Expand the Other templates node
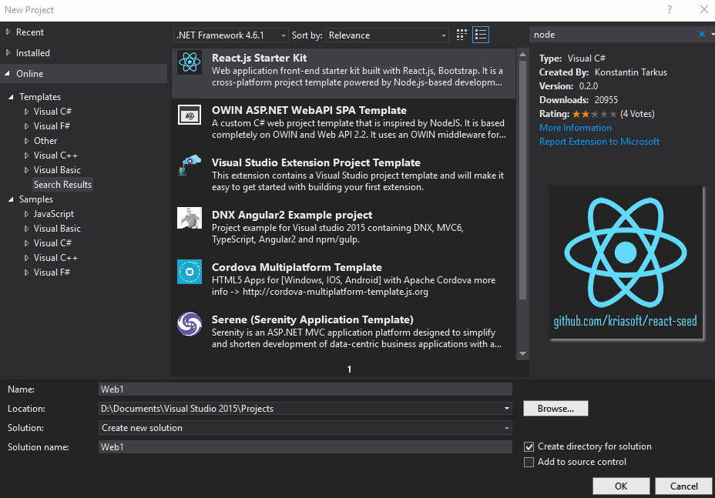The image size is (715, 498). point(26,141)
